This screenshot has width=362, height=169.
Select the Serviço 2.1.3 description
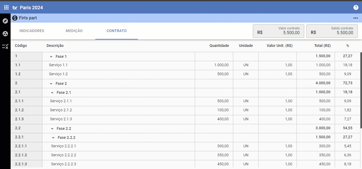coord(61,119)
